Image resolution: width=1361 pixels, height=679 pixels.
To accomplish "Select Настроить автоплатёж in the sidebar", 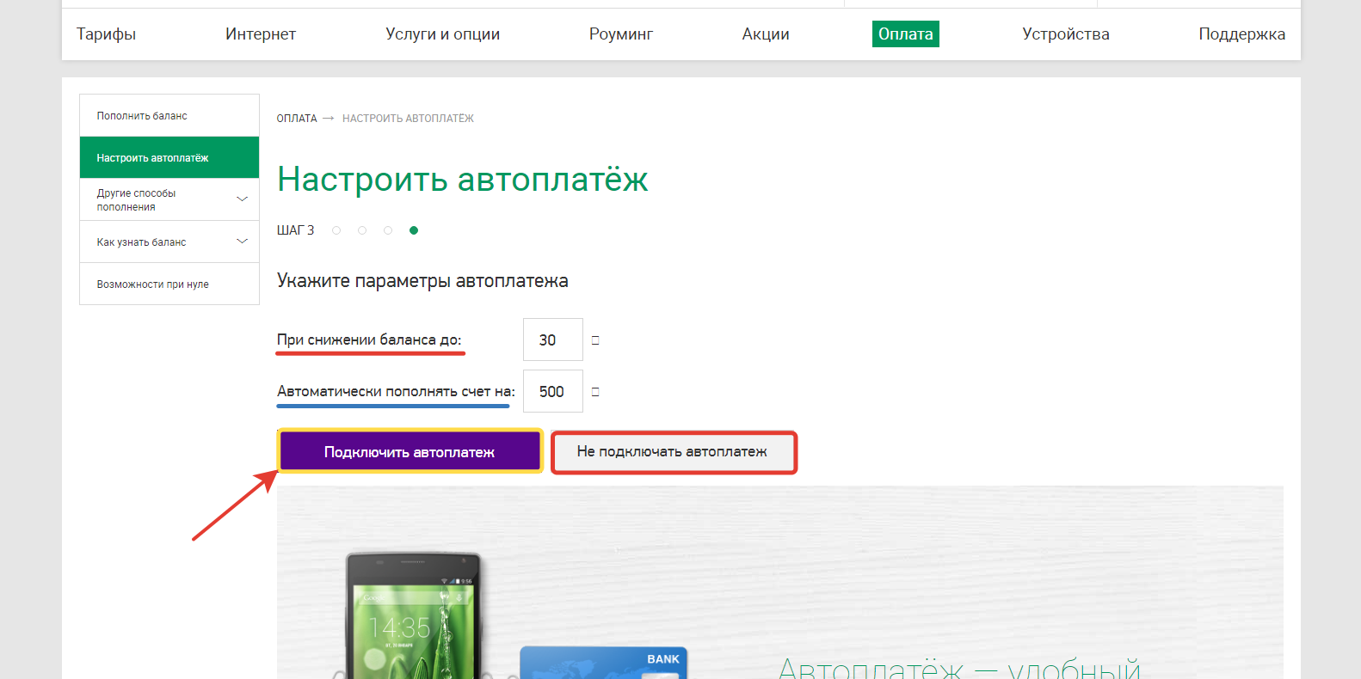I will [x=169, y=157].
